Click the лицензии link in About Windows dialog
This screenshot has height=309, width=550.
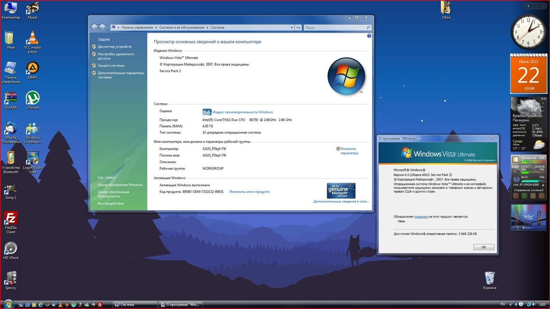pyautogui.click(x=421, y=217)
